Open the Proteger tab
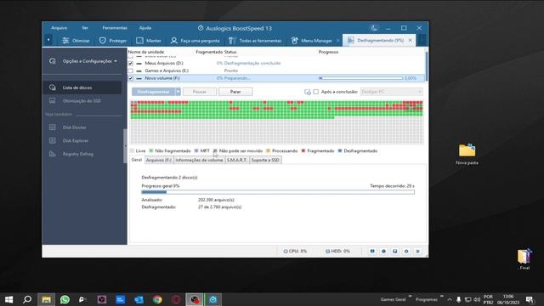544x306 pixels. (x=113, y=41)
